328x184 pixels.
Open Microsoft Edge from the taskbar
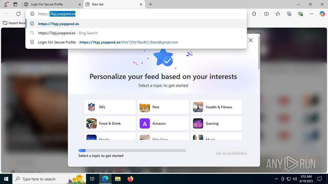[105, 179]
